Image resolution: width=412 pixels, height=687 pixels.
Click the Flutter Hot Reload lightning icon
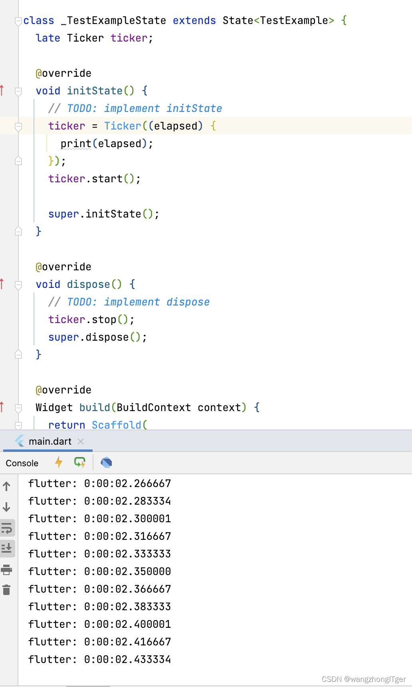[x=59, y=463]
